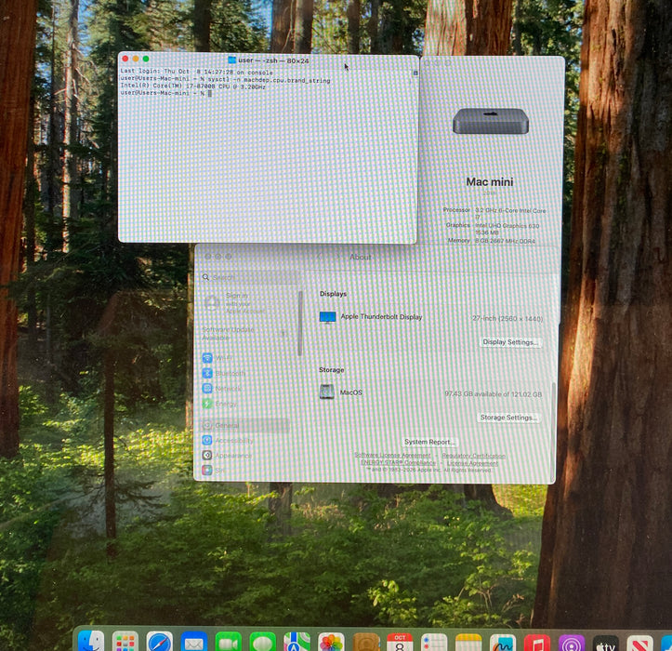This screenshot has height=651, width=672.
Task: Open Network in the Settings sidebar
Action: pyautogui.click(x=244, y=388)
